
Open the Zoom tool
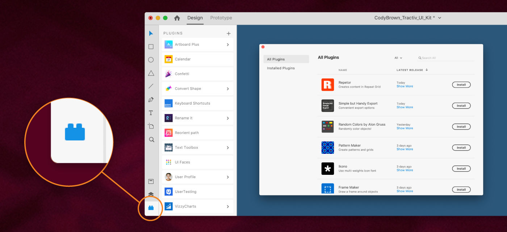(151, 139)
